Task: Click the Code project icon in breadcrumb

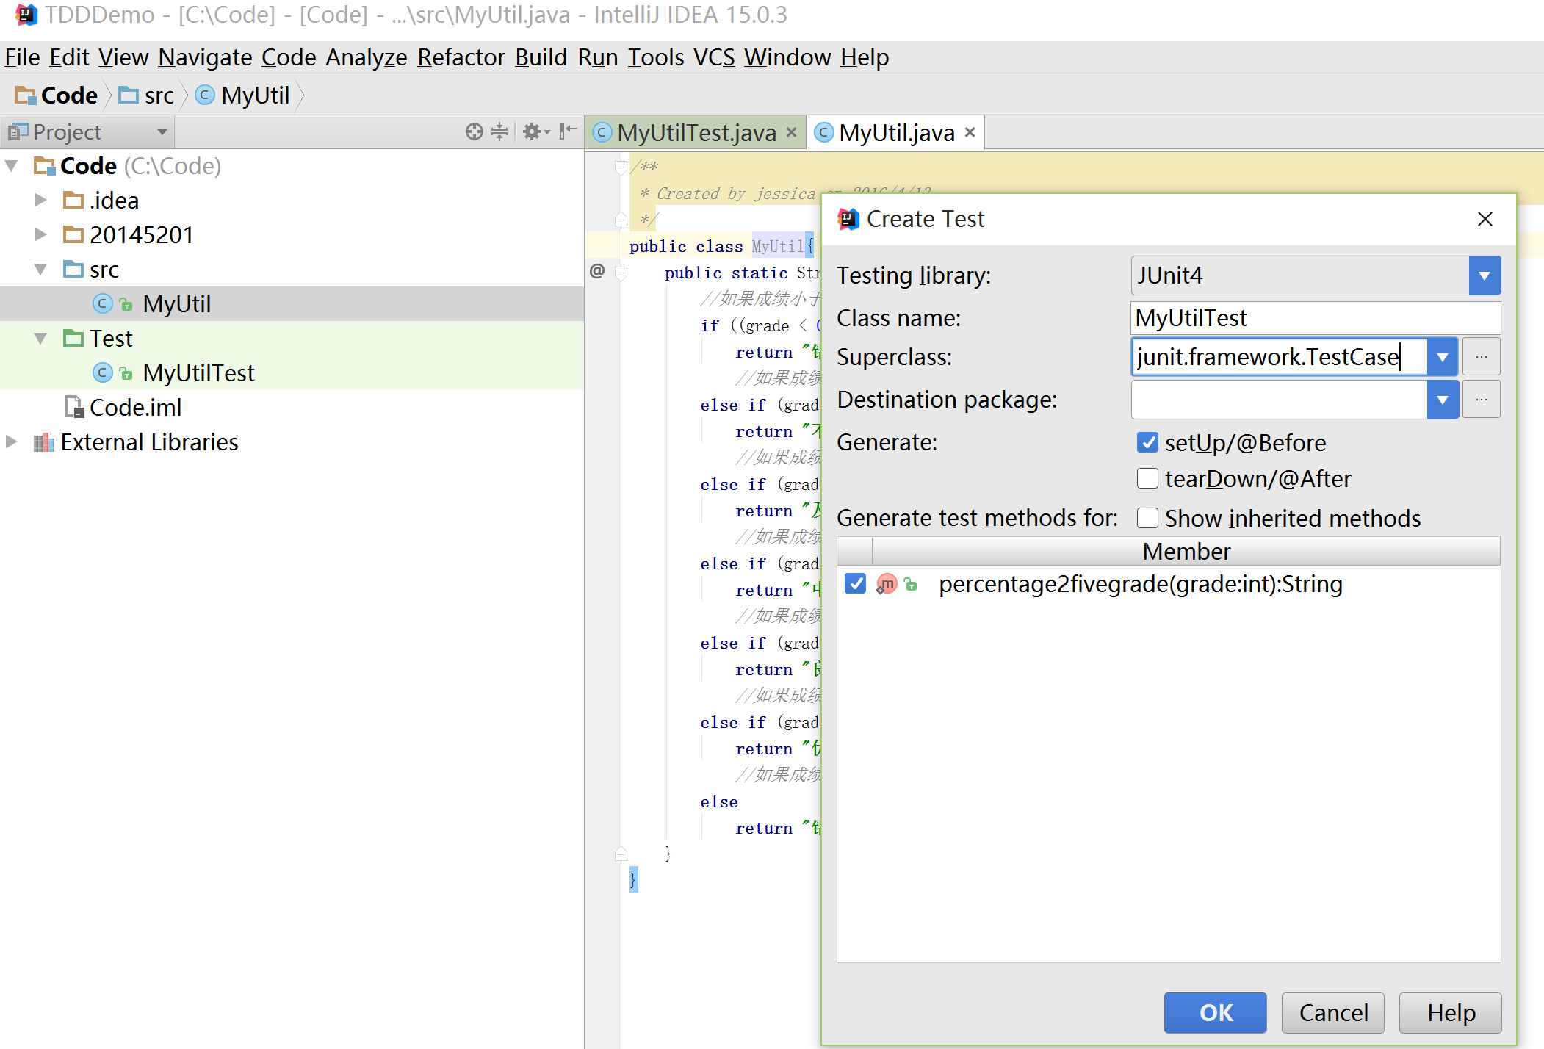Action: click(26, 95)
